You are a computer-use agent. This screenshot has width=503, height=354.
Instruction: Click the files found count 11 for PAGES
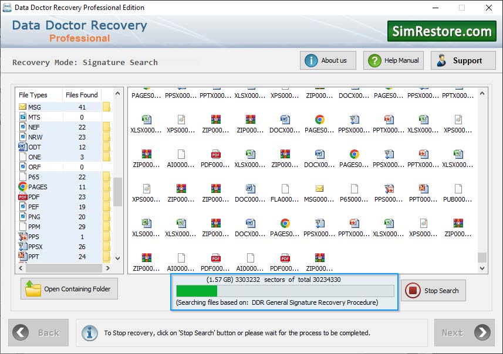point(82,187)
